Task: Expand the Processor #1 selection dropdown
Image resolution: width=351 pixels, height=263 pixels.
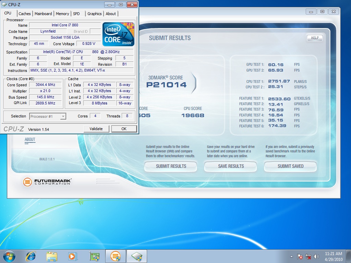Action: [x=63, y=116]
